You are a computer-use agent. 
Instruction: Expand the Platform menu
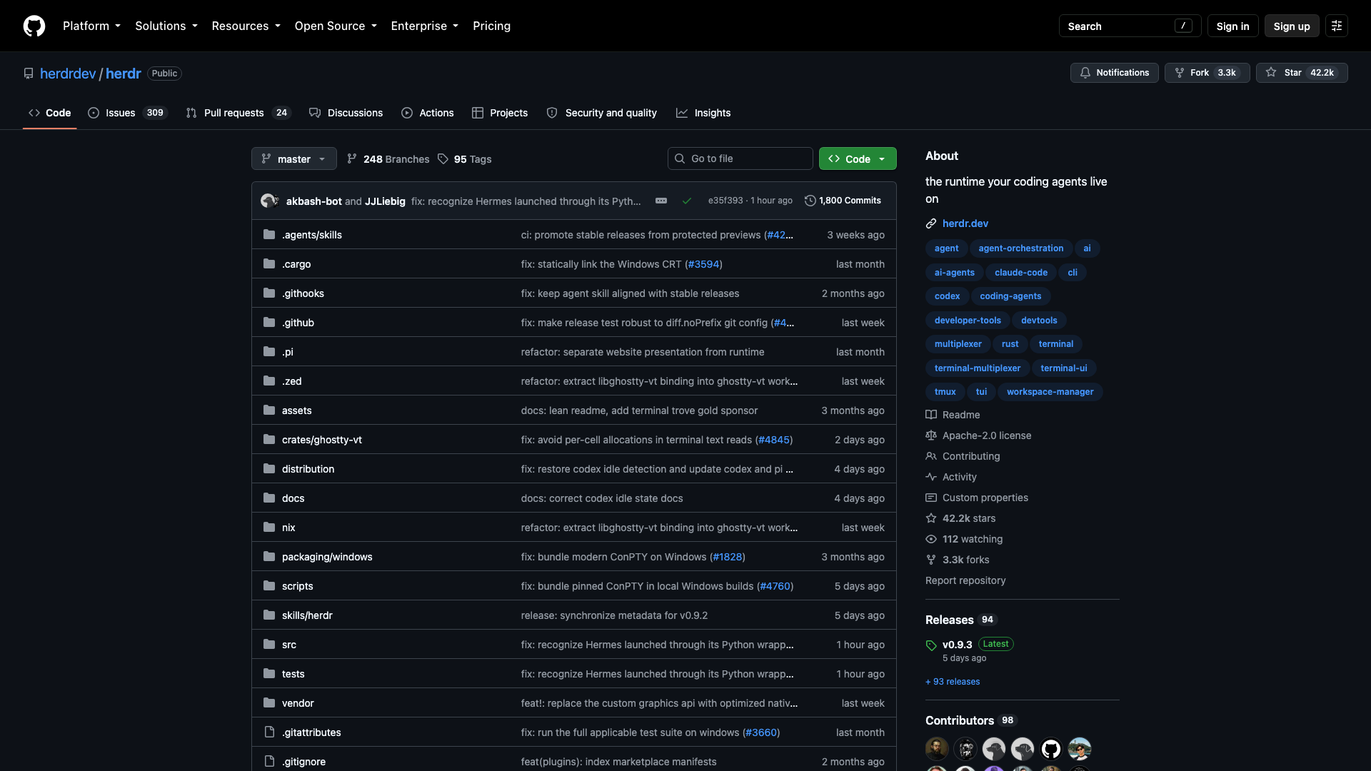pyautogui.click(x=91, y=26)
